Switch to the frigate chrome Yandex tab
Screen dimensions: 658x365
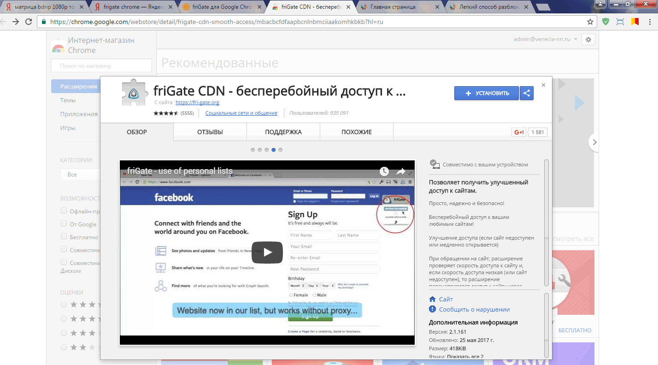tap(134, 7)
